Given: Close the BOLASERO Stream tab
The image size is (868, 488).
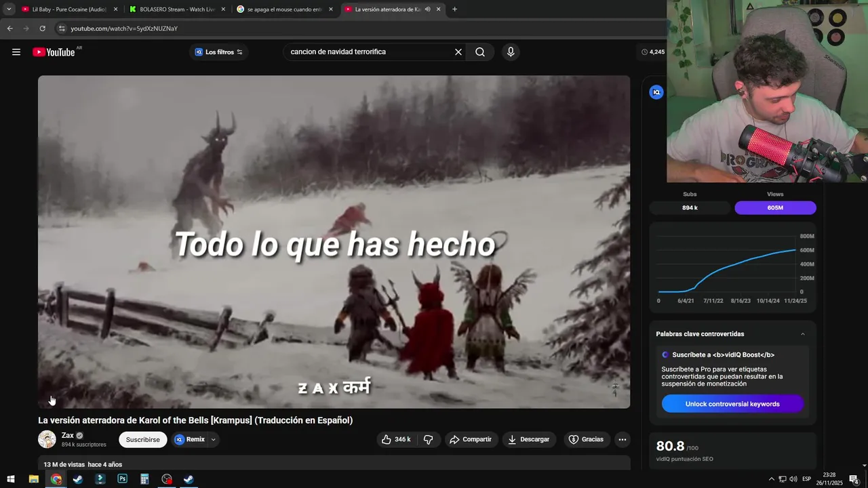Looking at the screenshot, I should click(x=223, y=9).
